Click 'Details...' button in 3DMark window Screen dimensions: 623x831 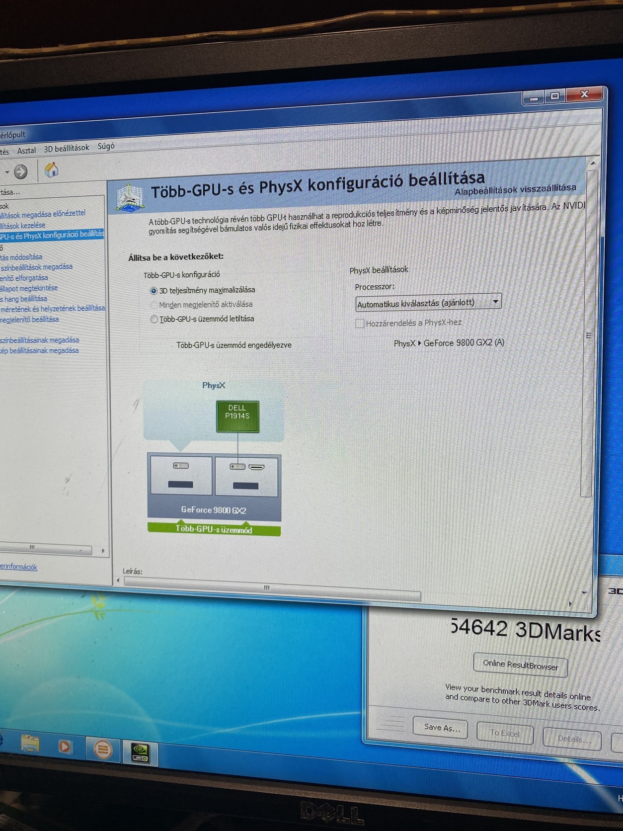click(573, 739)
